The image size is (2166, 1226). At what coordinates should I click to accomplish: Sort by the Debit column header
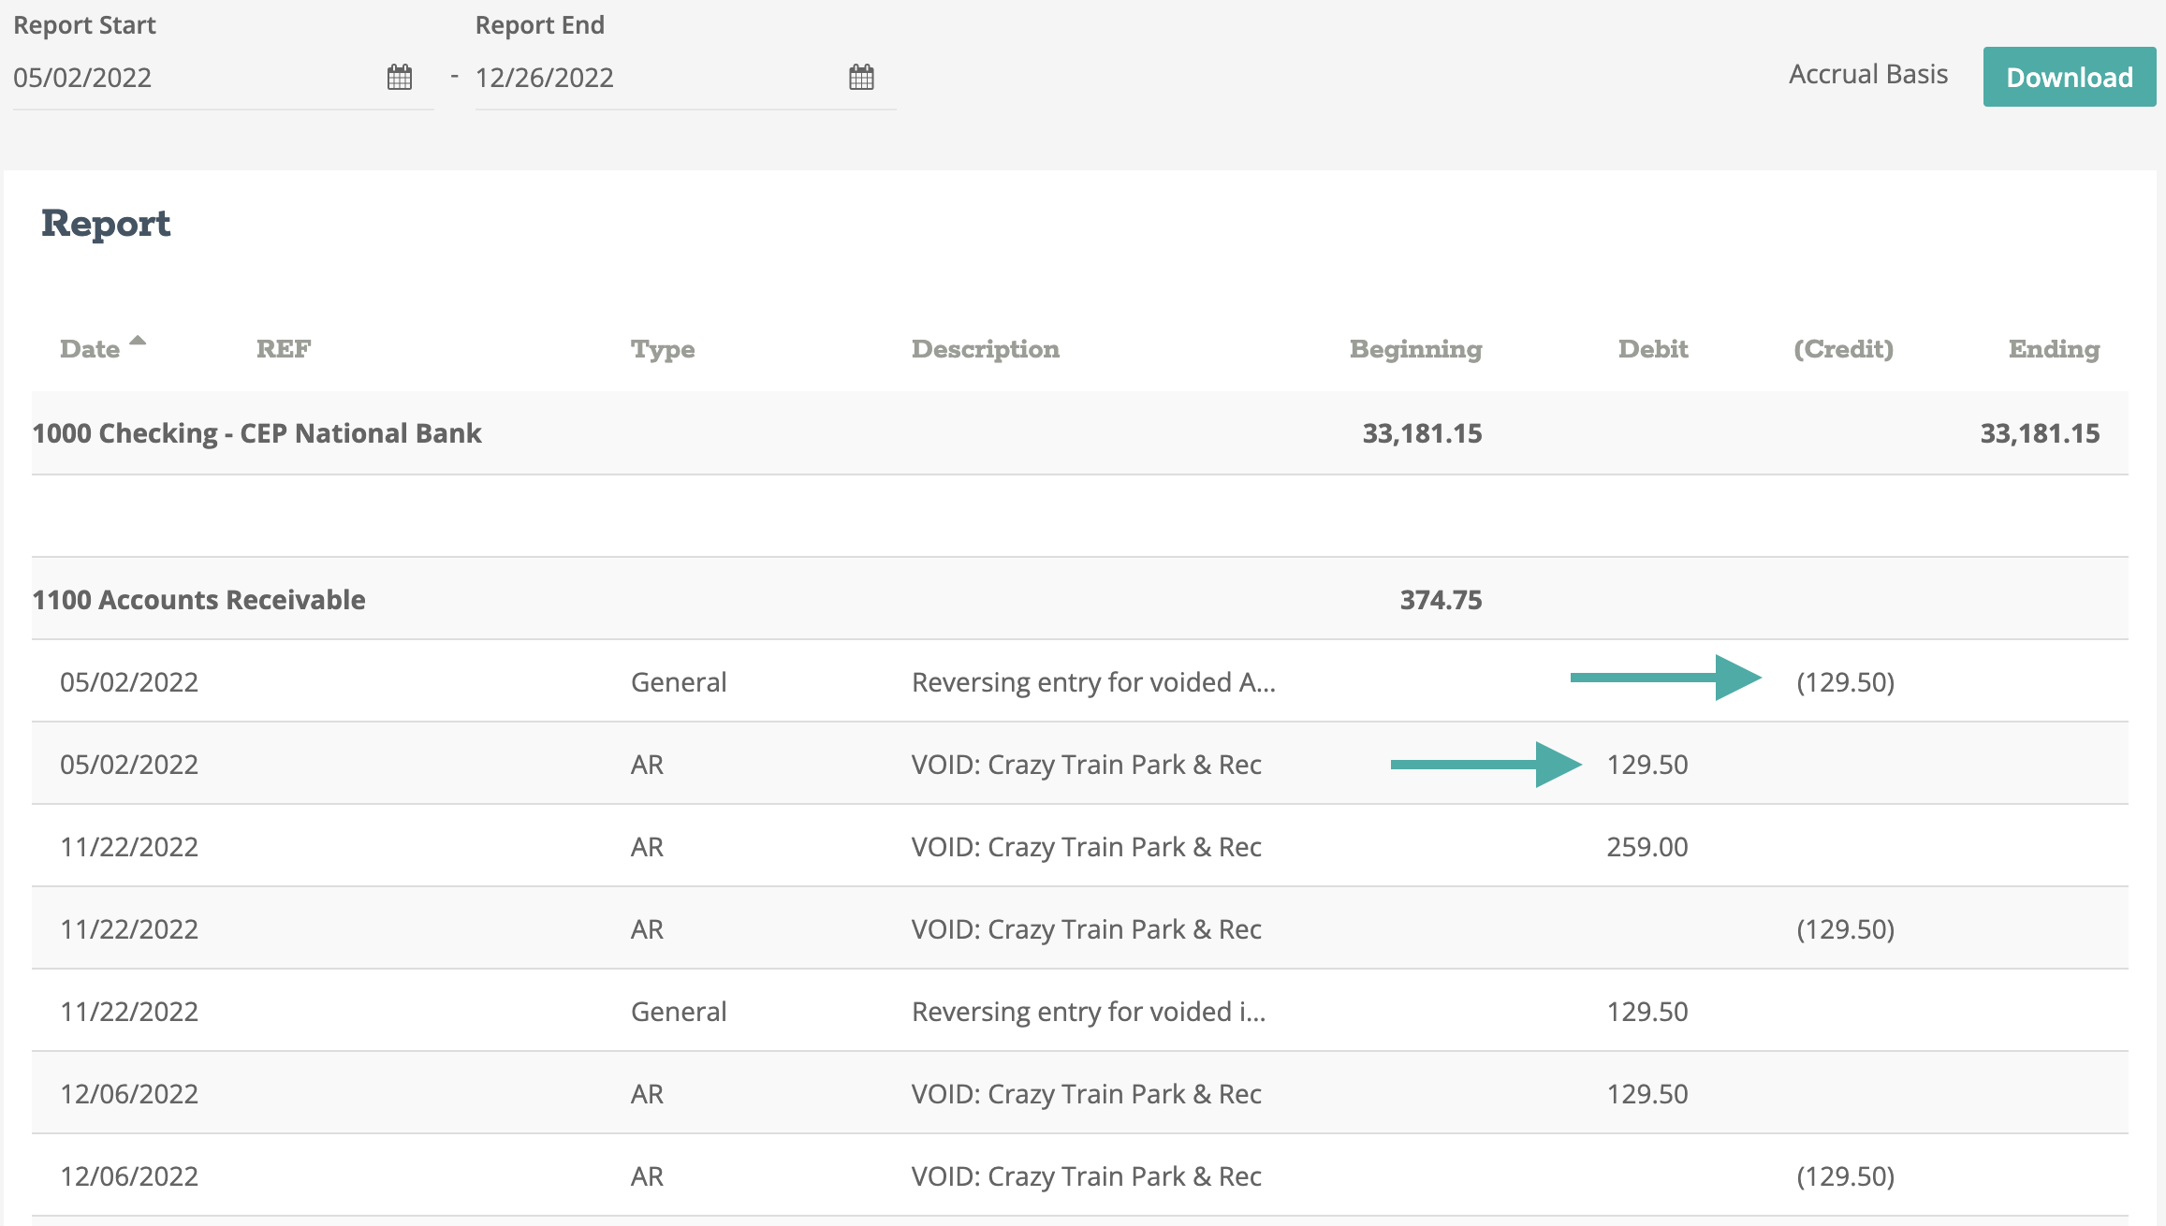coord(1652,348)
